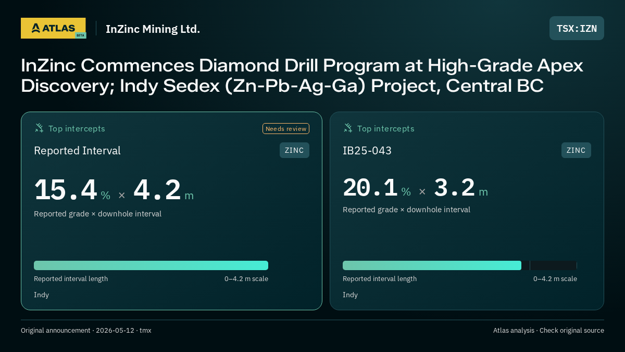Click the ZINC tag on IB25-043 card
Screen dimensions: 625x352
576,150
